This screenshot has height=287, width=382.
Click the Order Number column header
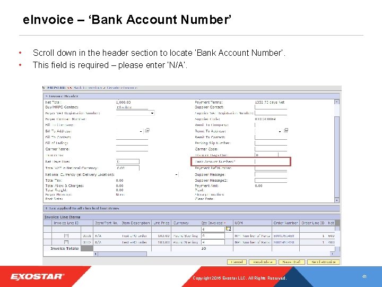click(x=285, y=223)
